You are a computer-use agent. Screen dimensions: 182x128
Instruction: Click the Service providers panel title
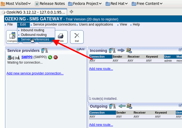[23, 51]
